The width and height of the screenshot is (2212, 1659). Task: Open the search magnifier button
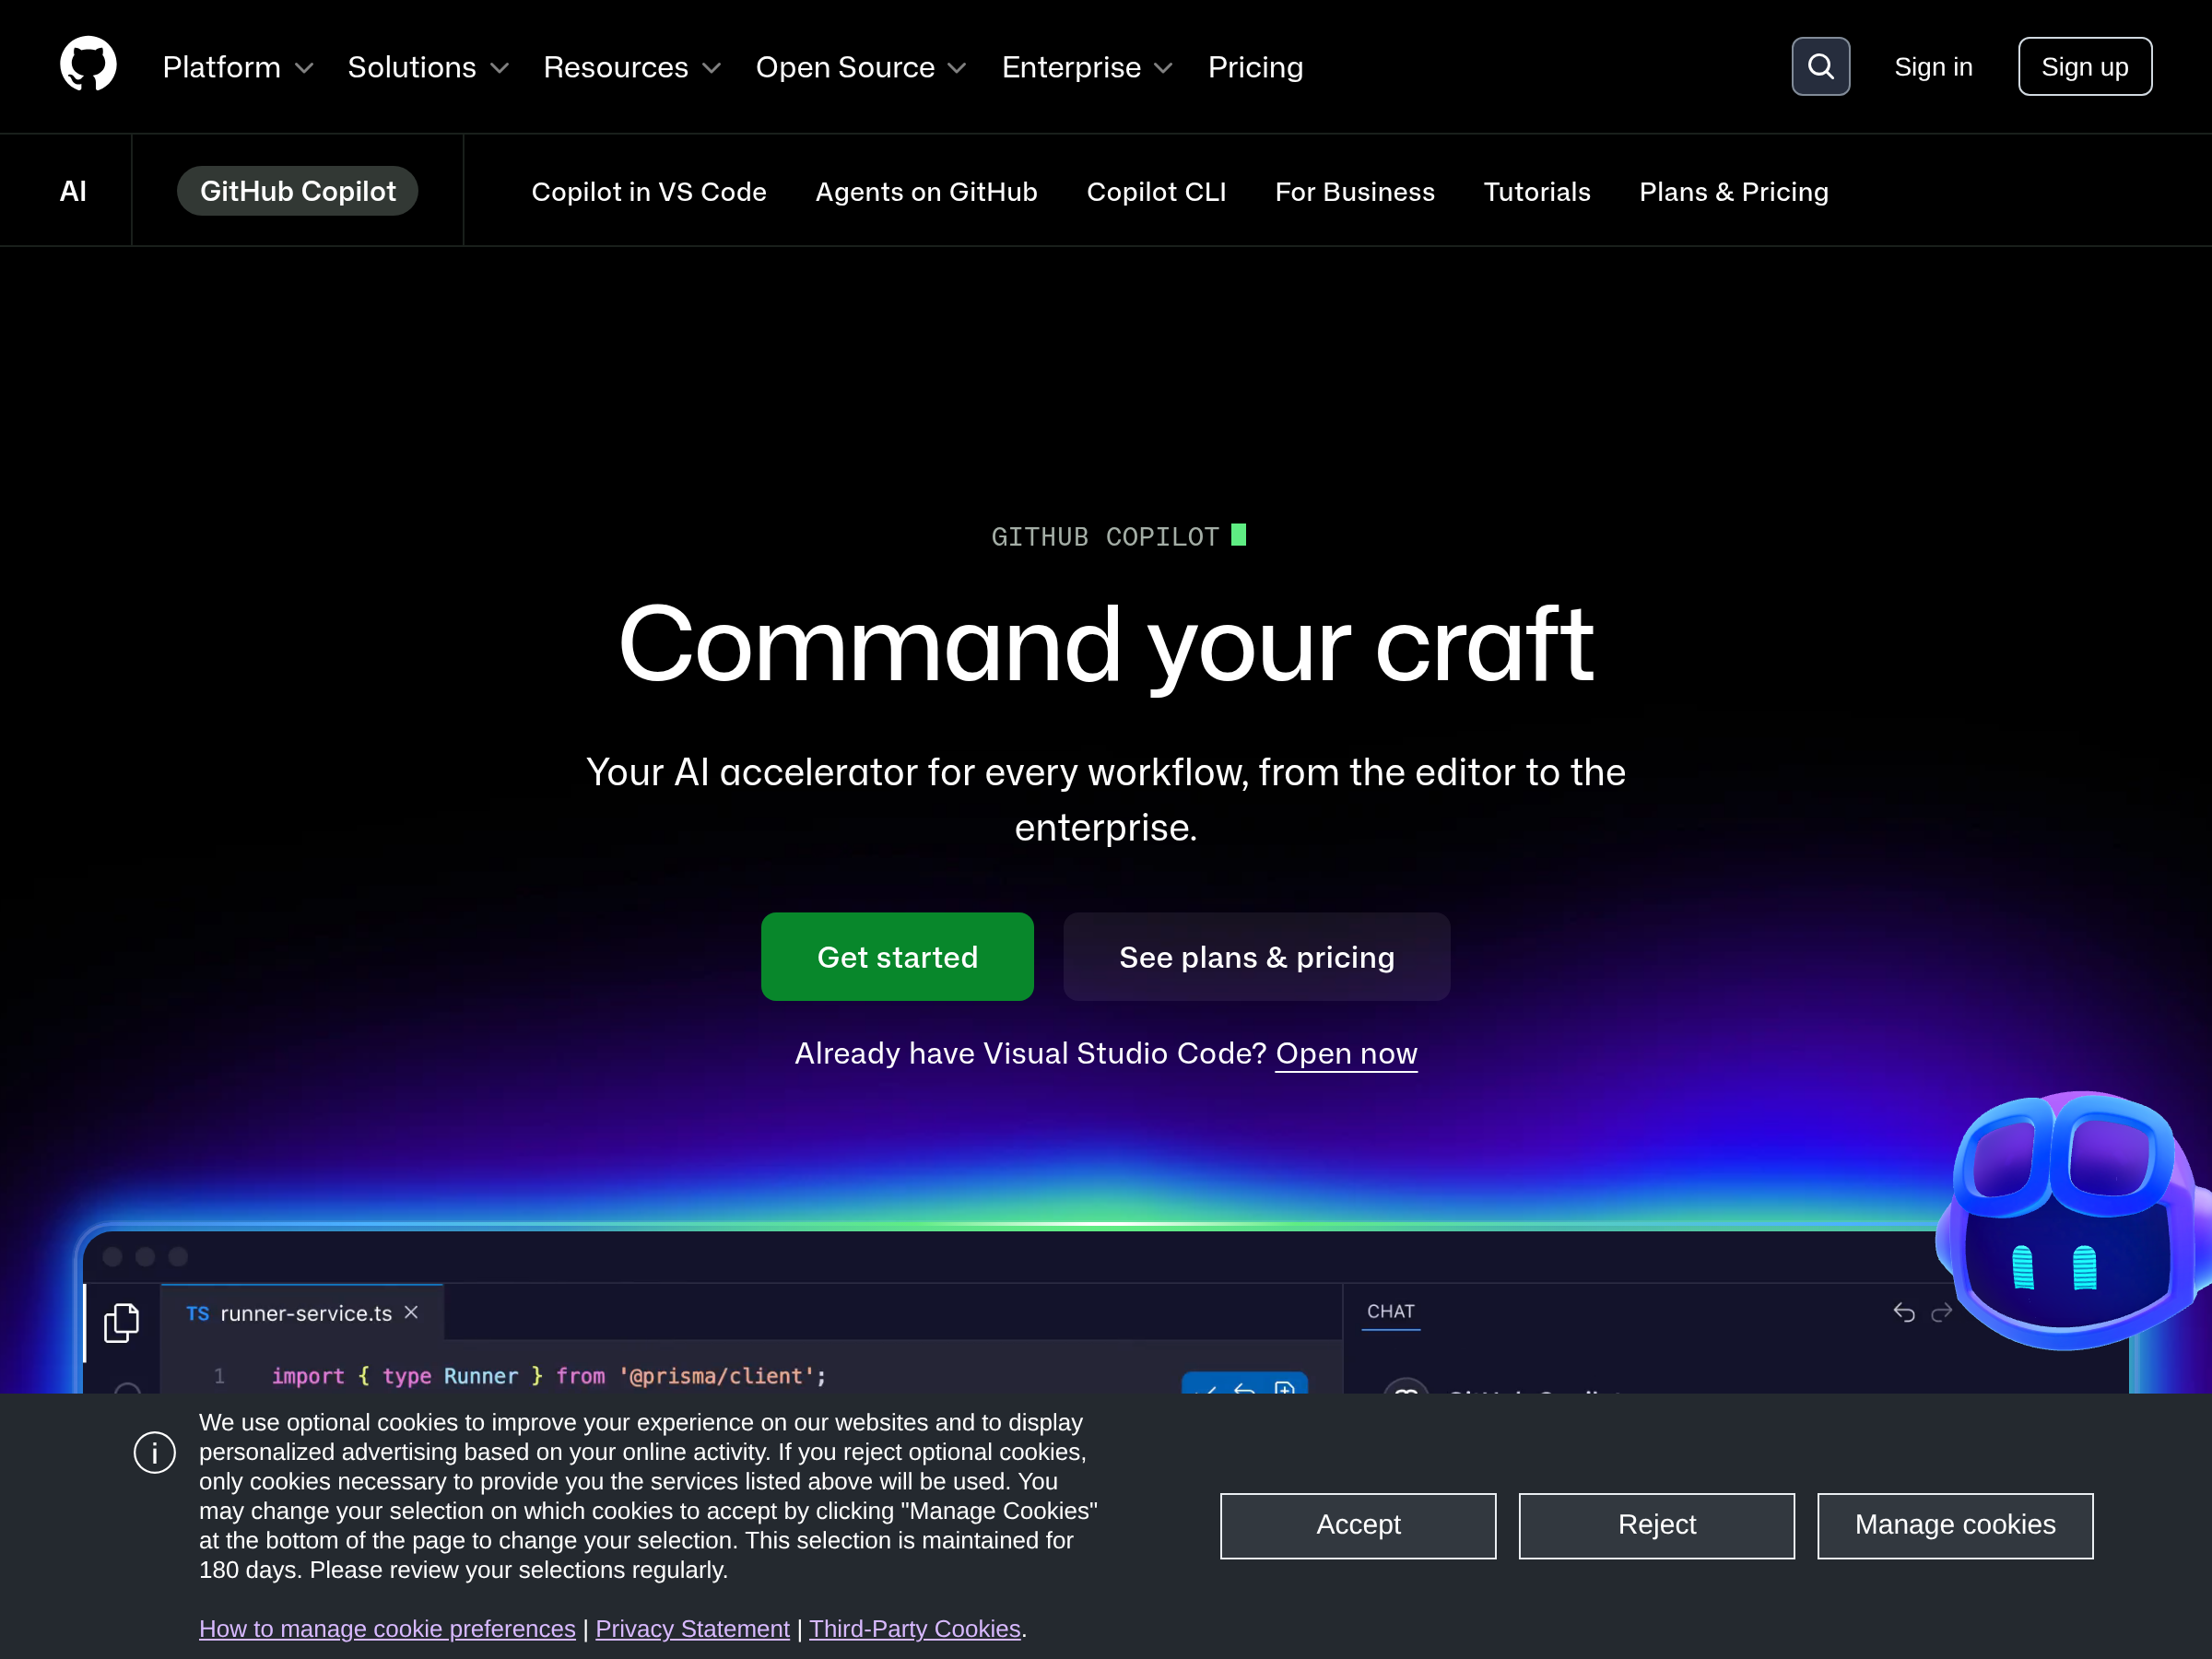1820,67
